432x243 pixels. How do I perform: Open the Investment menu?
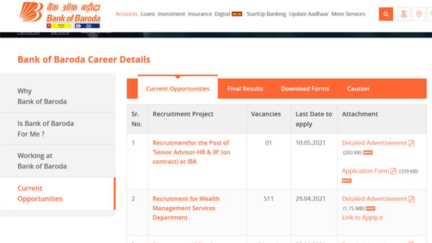click(171, 14)
